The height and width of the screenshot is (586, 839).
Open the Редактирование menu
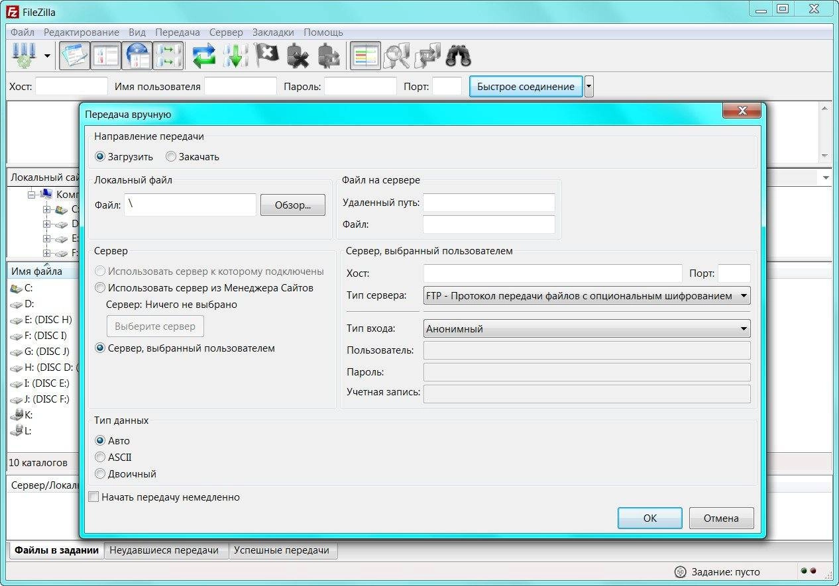coord(82,32)
